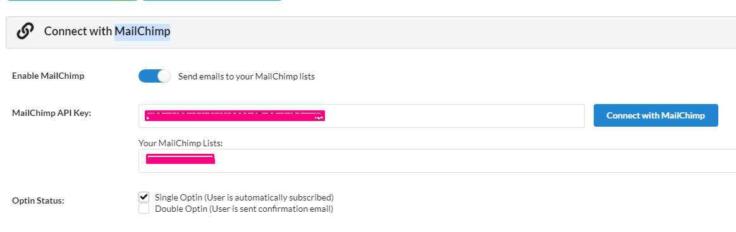736x232 pixels.
Task: Click the Double Optin confirmation email label
Action: (244, 209)
